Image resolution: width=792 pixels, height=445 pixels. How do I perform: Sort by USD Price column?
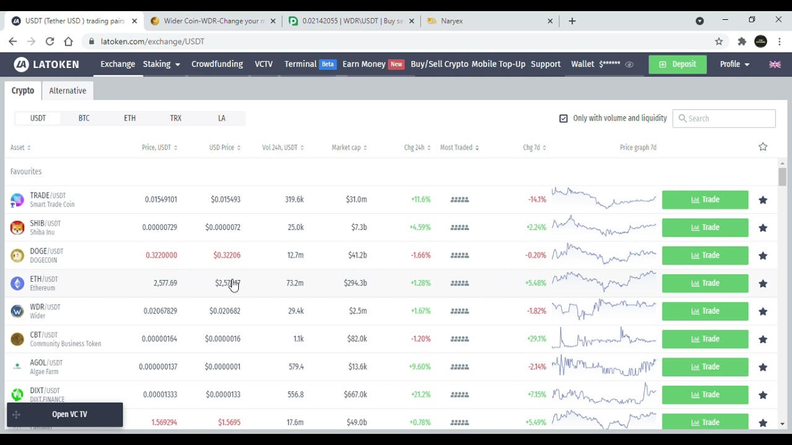click(x=225, y=148)
